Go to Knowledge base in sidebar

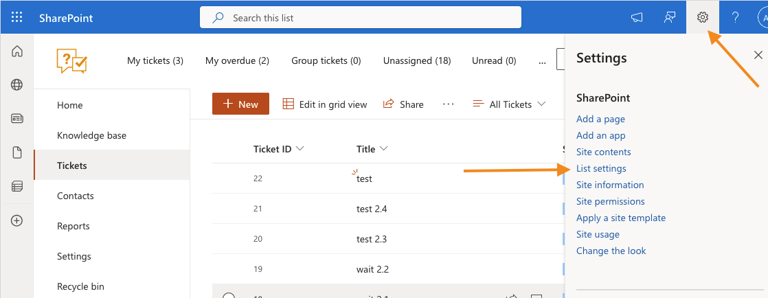coord(91,135)
